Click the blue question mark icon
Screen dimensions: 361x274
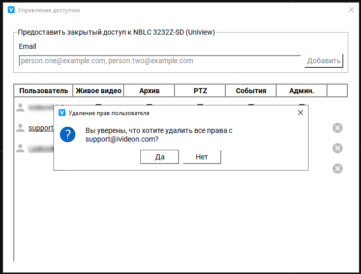click(x=68, y=134)
